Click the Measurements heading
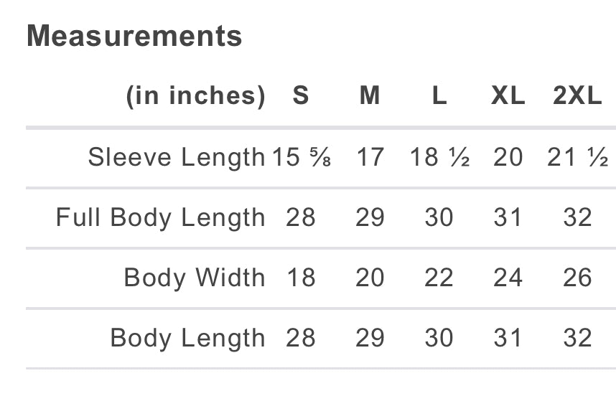This screenshot has height=396, width=616. click(x=134, y=36)
